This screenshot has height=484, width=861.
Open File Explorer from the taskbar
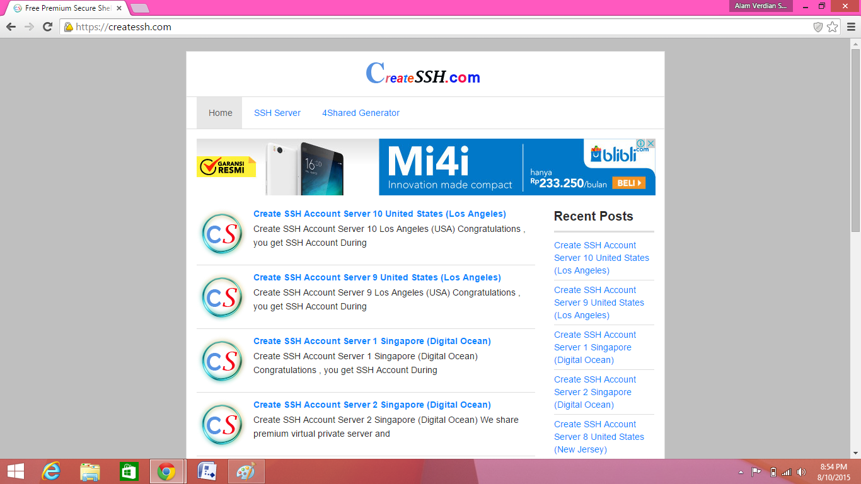90,471
